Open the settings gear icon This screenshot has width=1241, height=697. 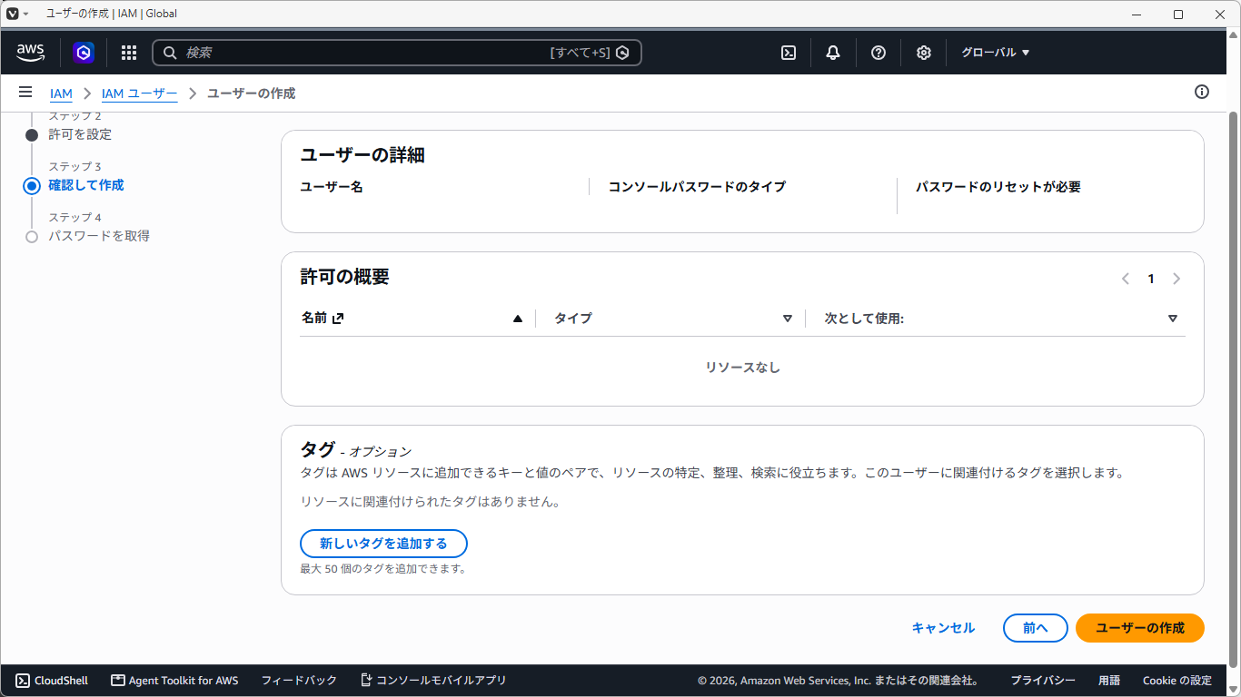click(x=924, y=53)
